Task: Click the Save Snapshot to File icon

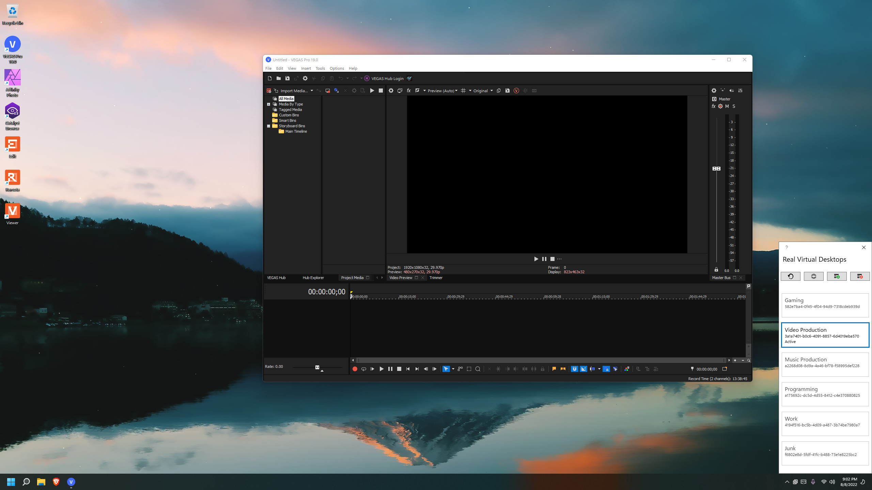Action: tap(508, 91)
